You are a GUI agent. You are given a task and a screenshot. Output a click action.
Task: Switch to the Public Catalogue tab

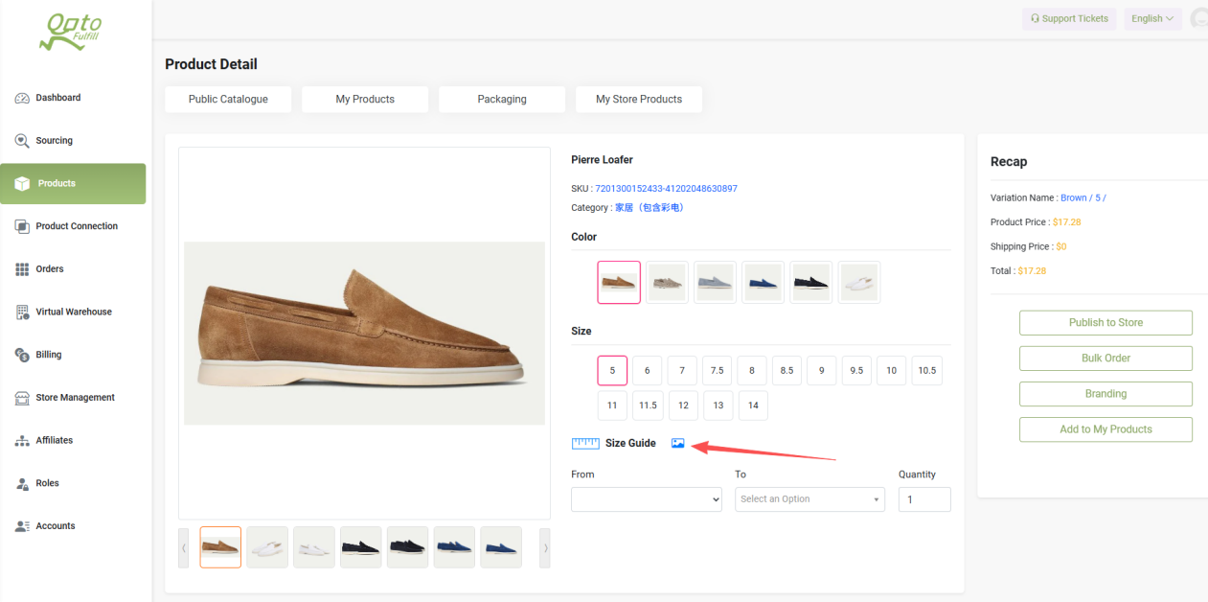point(228,100)
